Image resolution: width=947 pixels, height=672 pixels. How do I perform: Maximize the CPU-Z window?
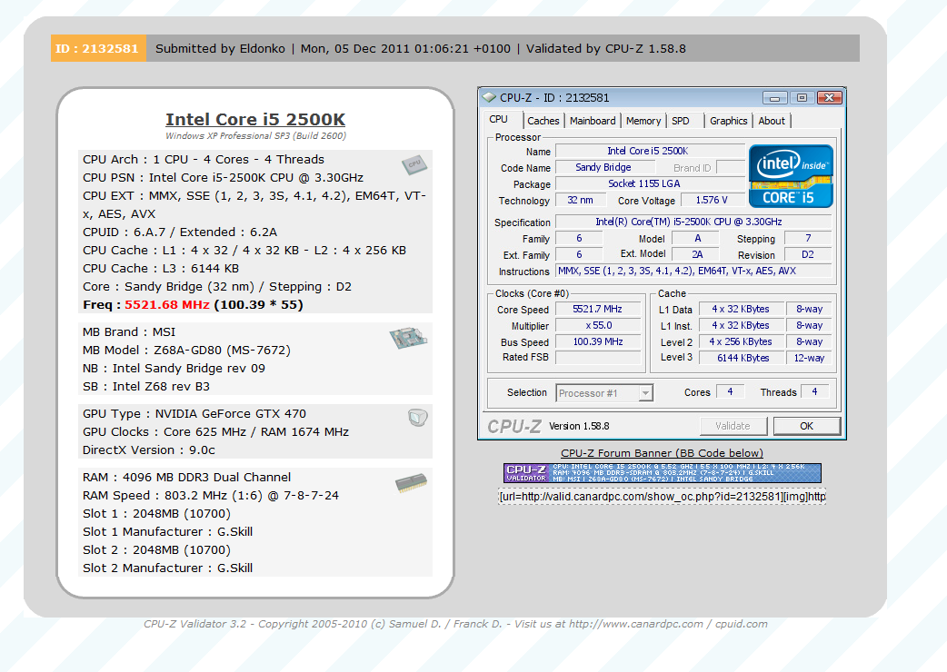(802, 98)
